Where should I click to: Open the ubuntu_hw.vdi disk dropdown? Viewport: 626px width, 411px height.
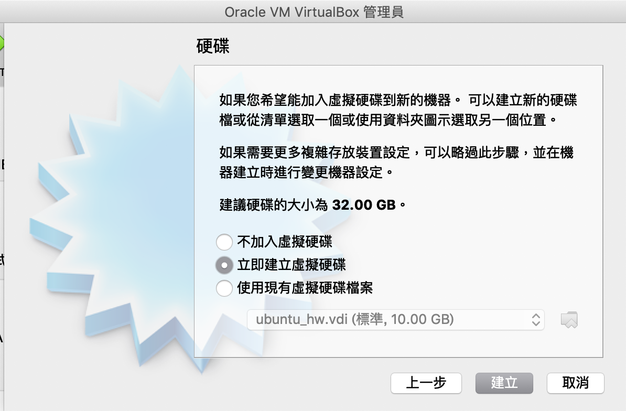point(396,320)
